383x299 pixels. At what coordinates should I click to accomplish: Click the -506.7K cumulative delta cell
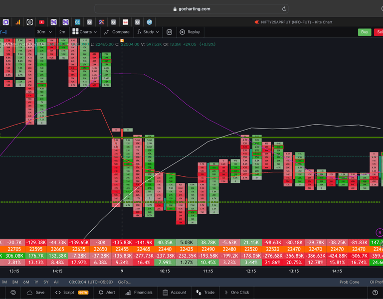click(359, 256)
